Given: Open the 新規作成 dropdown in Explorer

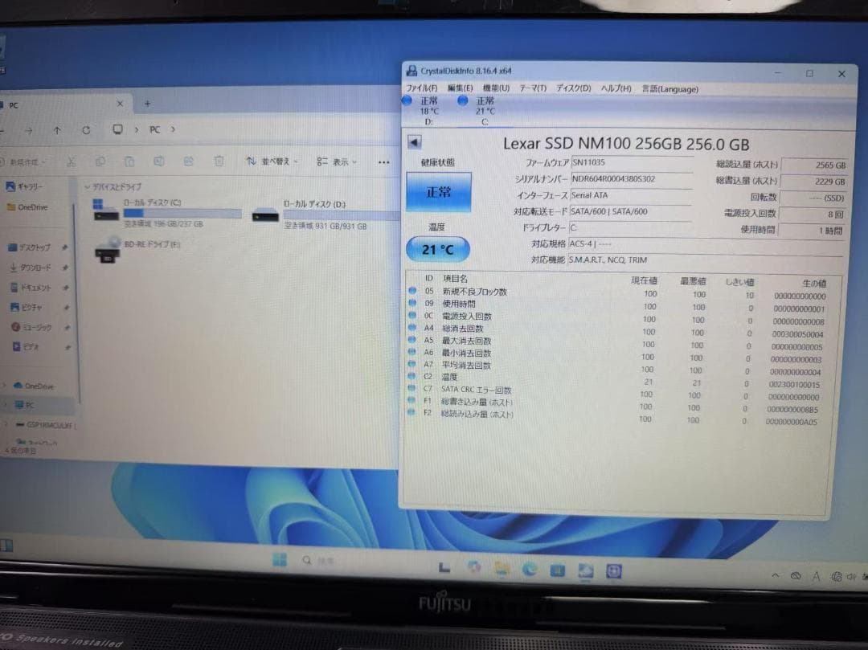Looking at the screenshot, I should click(23, 162).
